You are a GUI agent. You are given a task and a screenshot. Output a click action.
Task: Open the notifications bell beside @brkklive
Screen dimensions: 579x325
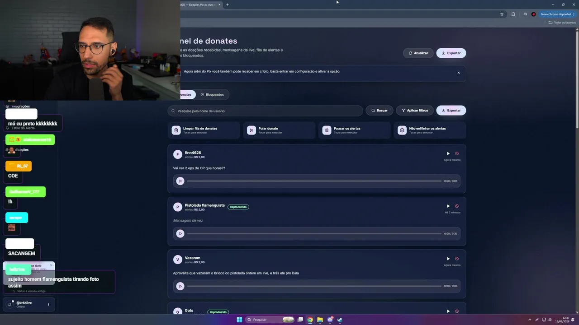(x=9, y=305)
